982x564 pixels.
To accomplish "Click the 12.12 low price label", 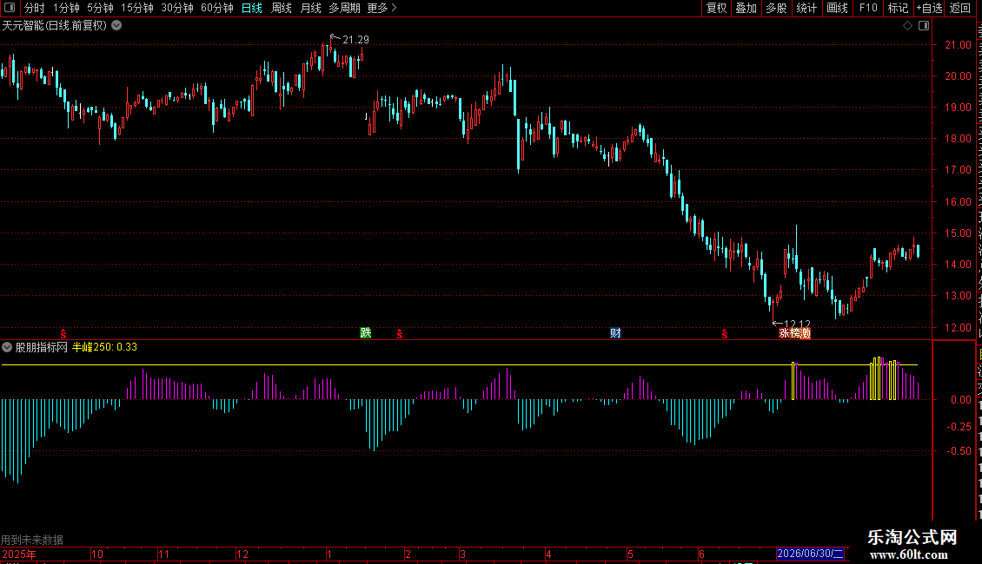I will tap(797, 325).
